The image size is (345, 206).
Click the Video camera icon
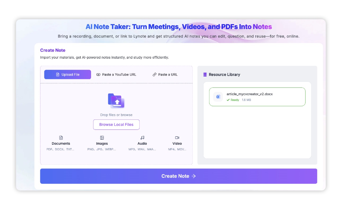[177, 138]
